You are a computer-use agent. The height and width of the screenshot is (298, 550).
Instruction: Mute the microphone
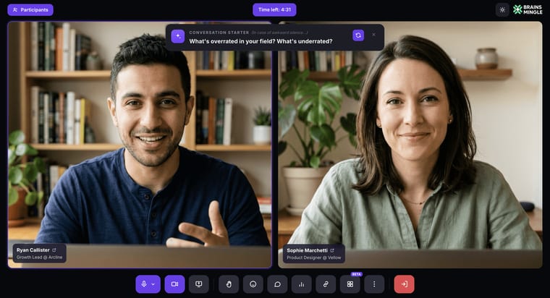pyautogui.click(x=144, y=284)
